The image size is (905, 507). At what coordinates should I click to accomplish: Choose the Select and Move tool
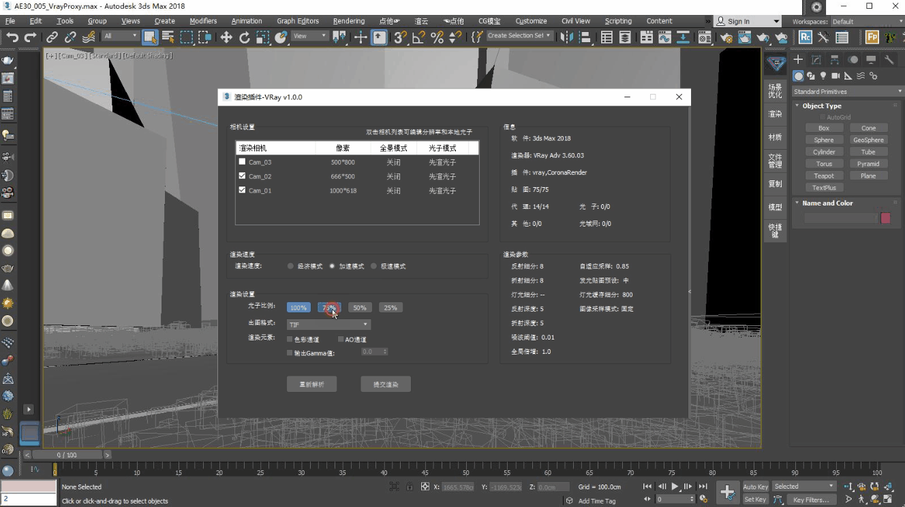(x=226, y=37)
